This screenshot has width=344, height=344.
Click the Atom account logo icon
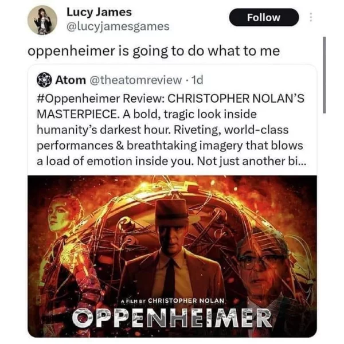[44, 80]
